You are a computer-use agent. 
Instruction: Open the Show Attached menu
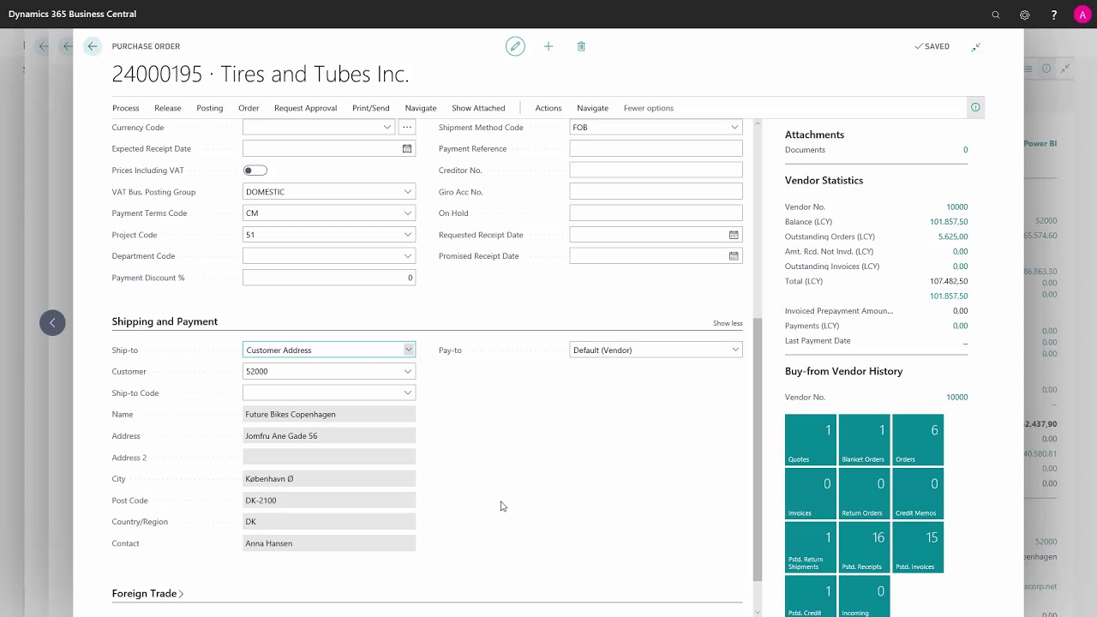[478, 108]
